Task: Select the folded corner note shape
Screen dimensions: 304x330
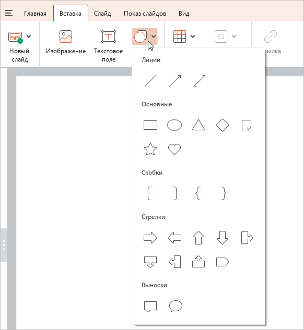Action: click(247, 125)
